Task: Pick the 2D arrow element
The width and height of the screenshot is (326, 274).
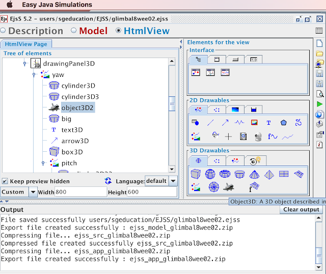Action: tap(225, 122)
